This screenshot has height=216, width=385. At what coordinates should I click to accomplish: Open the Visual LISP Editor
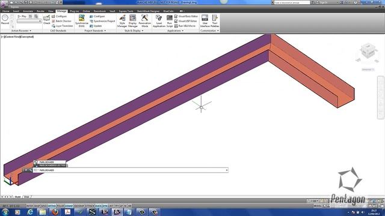coord(186,21)
